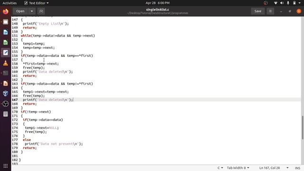Show Applications grid

click(x=5, y=166)
